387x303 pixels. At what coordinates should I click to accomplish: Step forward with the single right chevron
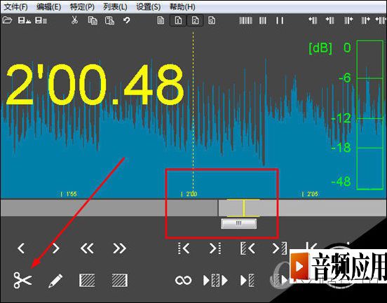tap(56, 248)
